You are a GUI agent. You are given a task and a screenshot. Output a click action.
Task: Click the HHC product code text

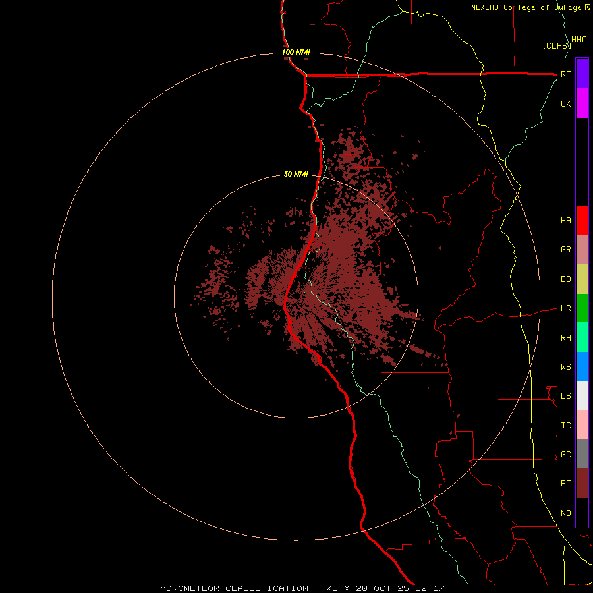[579, 40]
